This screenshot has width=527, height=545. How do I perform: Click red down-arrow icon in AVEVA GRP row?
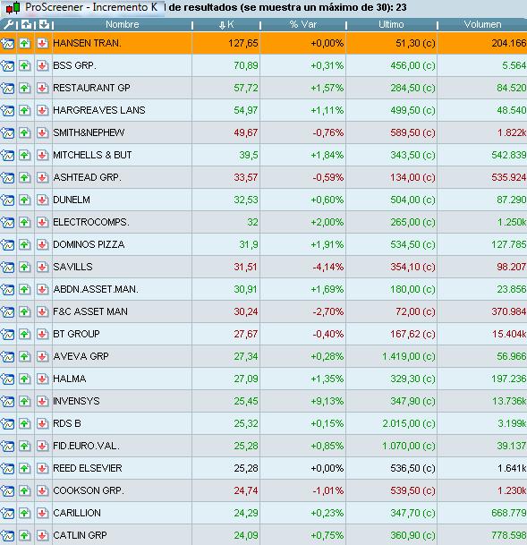(x=42, y=356)
